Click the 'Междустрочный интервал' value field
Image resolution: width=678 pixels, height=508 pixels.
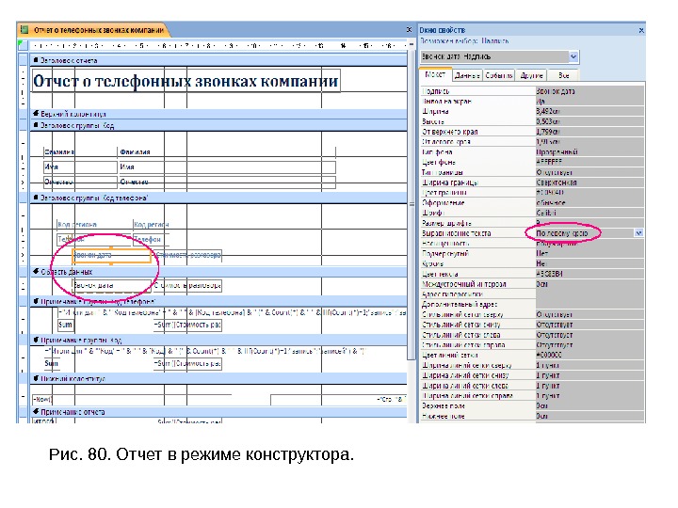[589, 284]
